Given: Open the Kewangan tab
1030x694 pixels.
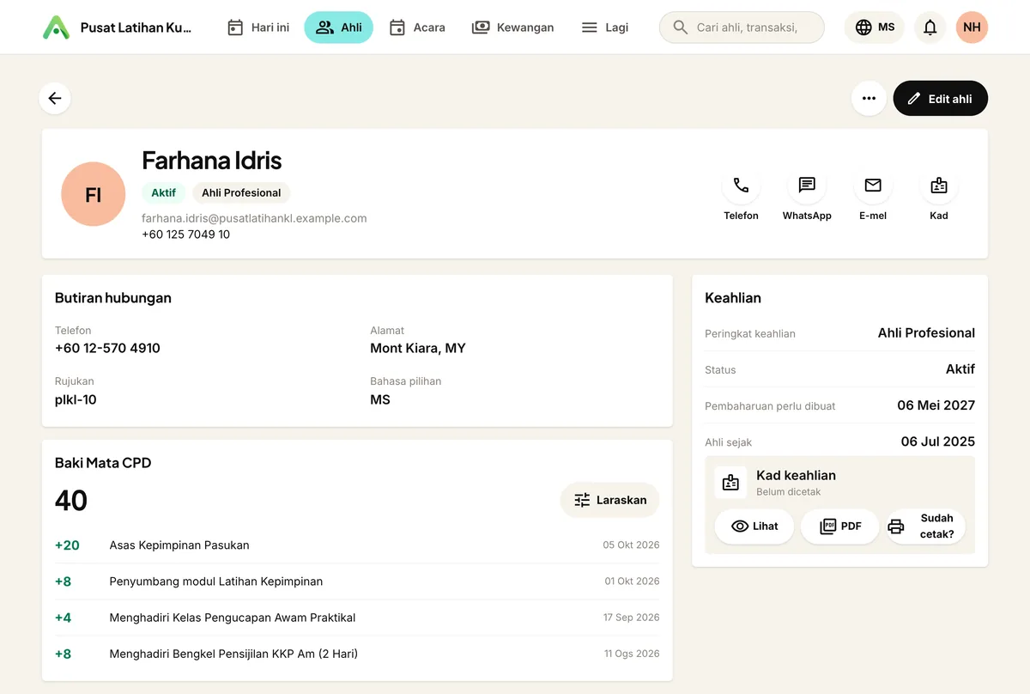Looking at the screenshot, I should 513,27.
